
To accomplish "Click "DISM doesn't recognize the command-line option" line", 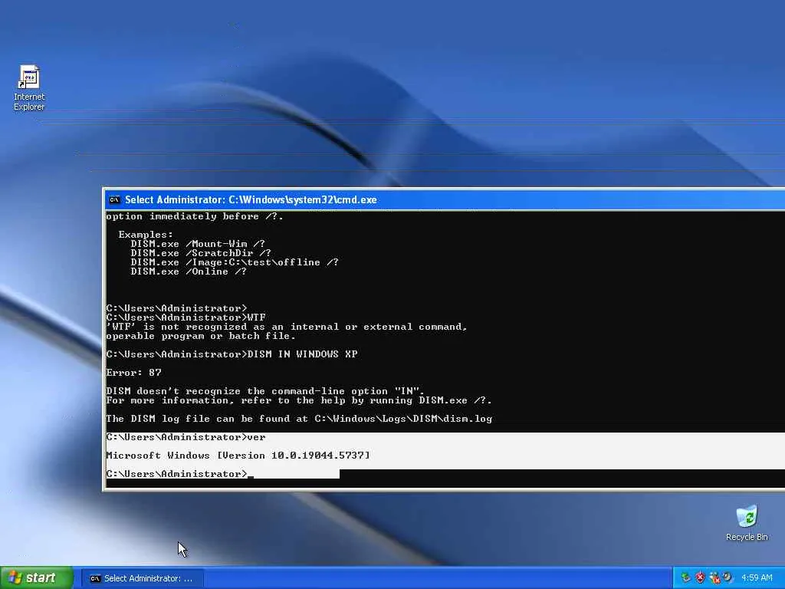I will (265, 391).
